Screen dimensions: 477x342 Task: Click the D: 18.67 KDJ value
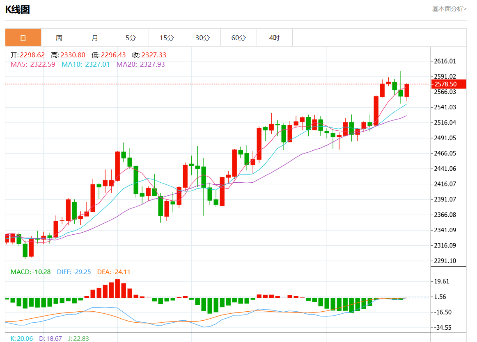coord(50,338)
